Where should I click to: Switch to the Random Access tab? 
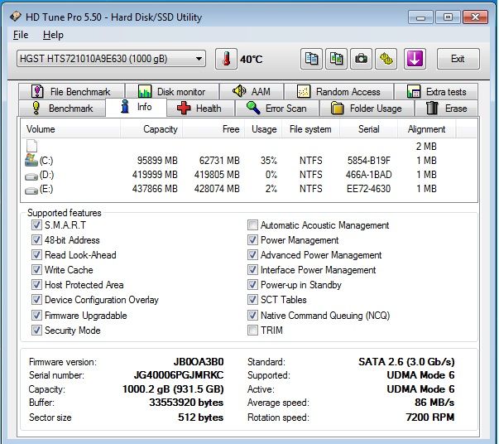tap(339, 92)
